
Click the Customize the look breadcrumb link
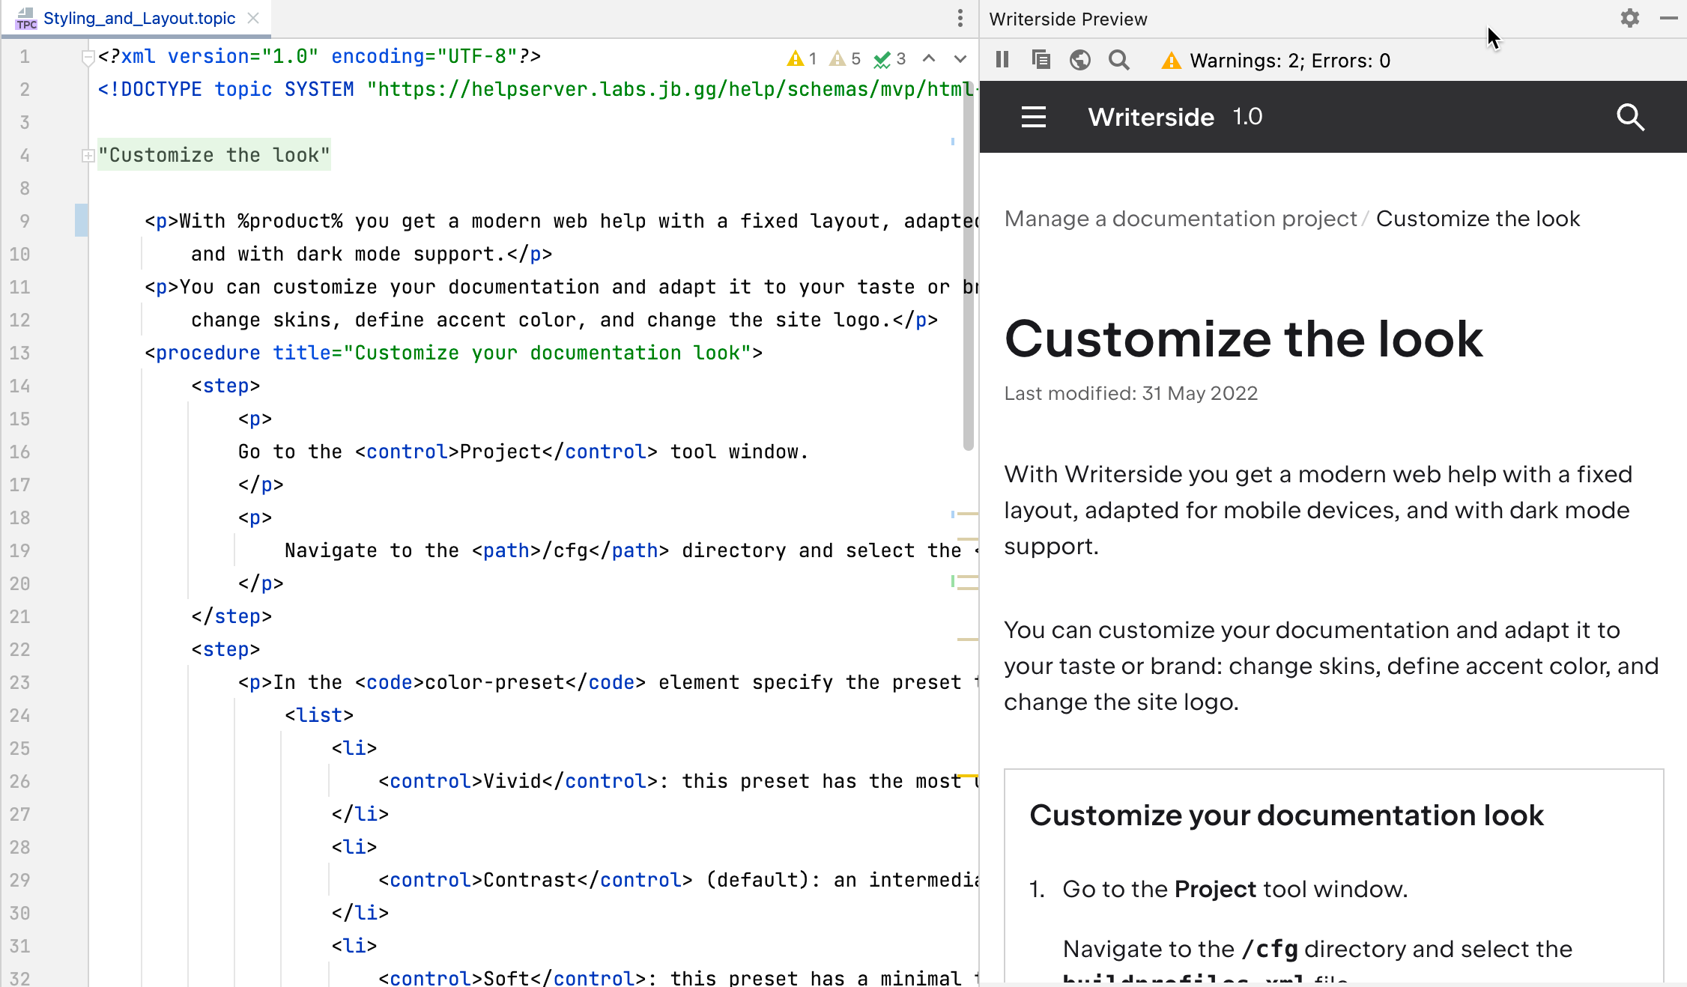click(1478, 219)
